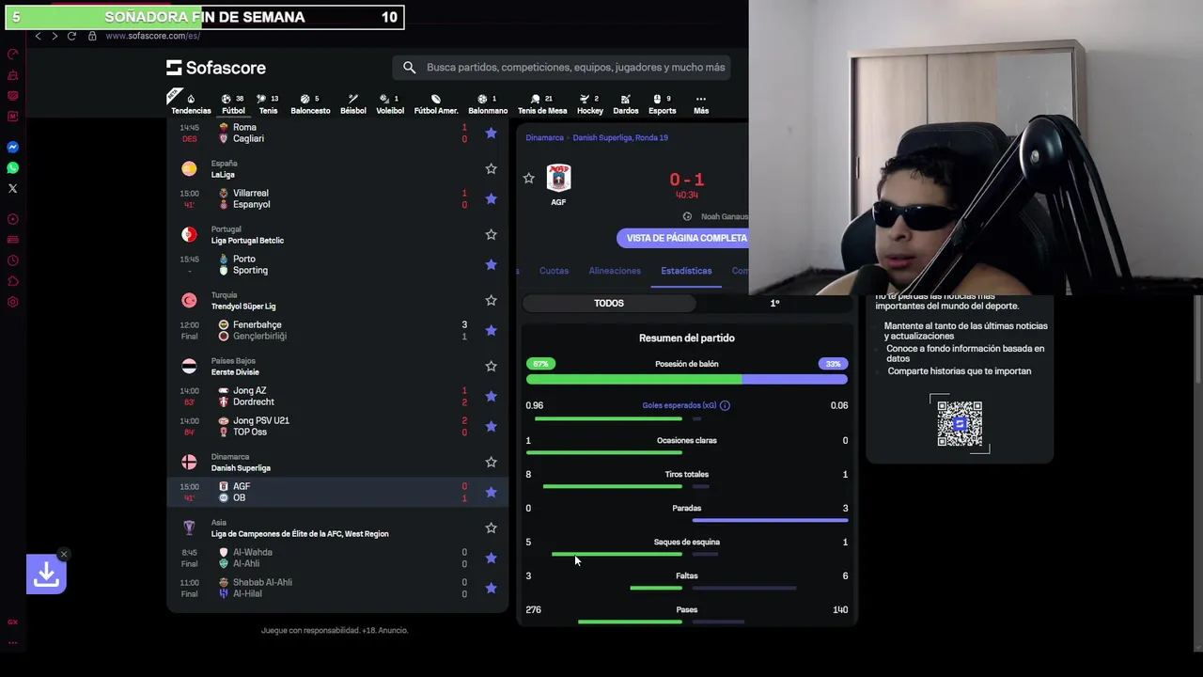
Task: Open browser sidebar history clock icon
Action: point(13,260)
